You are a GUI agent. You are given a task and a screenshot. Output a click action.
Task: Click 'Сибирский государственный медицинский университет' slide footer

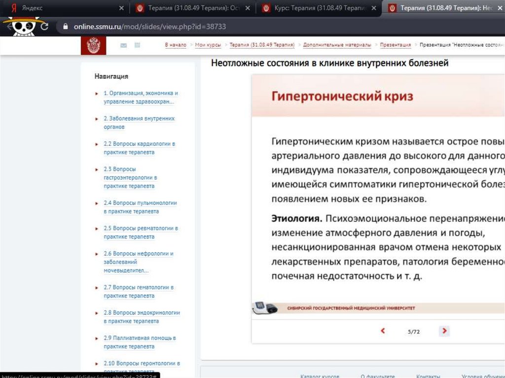351,308
